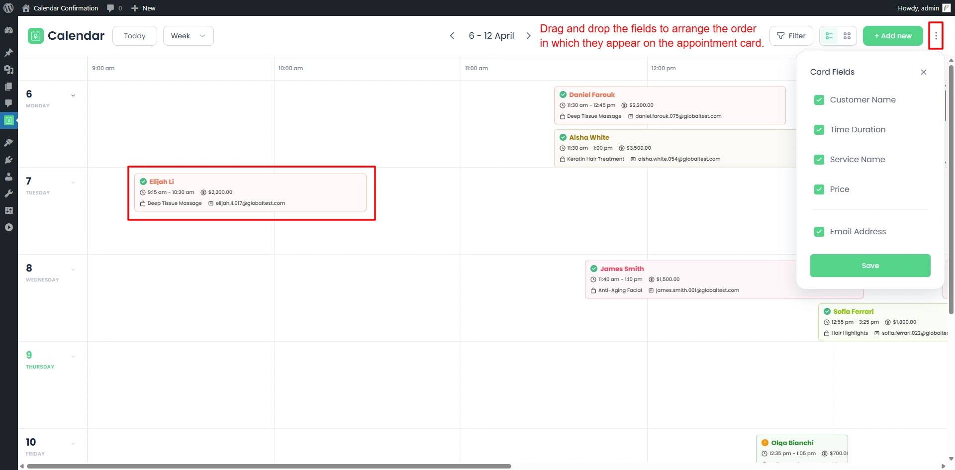
Task: Open the Comments sidebar icon
Action: click(9, 103)
